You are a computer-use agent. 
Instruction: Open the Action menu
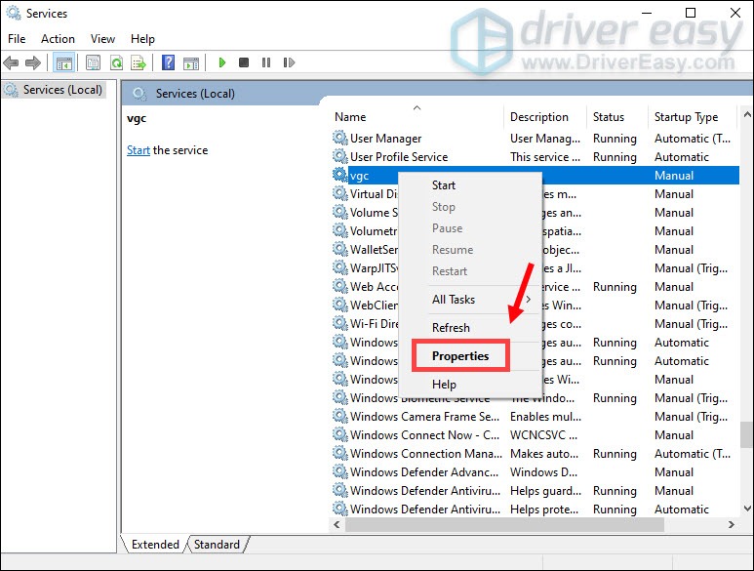click(58, 39)
